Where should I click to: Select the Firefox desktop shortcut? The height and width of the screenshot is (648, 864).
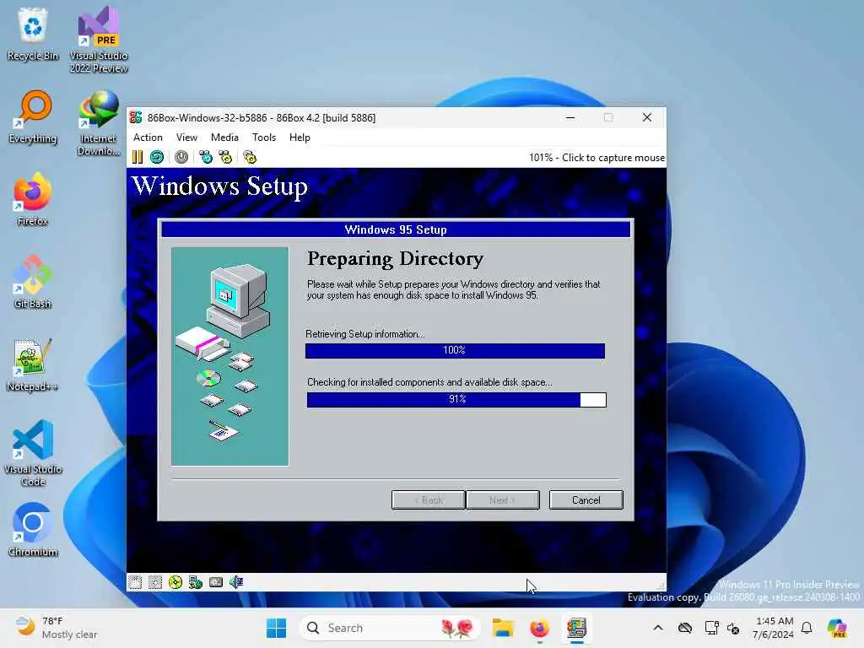33,200
